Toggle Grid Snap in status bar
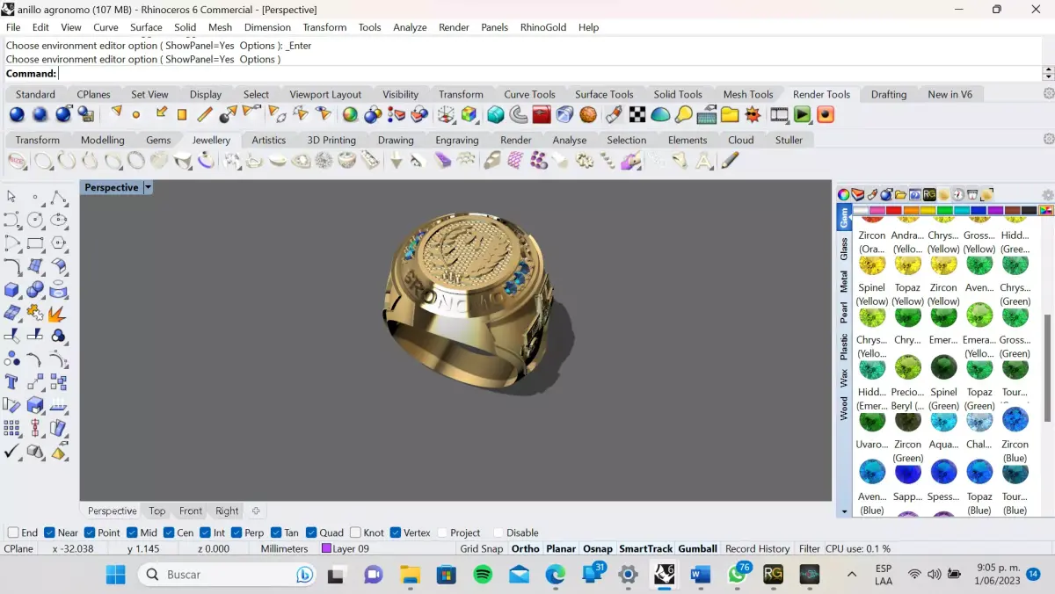Screen dimensions: 1055x594 [x=481, y=548]
